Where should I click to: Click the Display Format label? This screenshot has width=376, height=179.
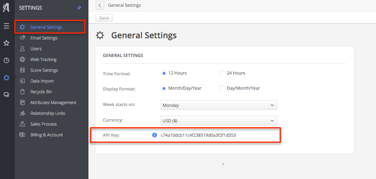tap(119, 89)
